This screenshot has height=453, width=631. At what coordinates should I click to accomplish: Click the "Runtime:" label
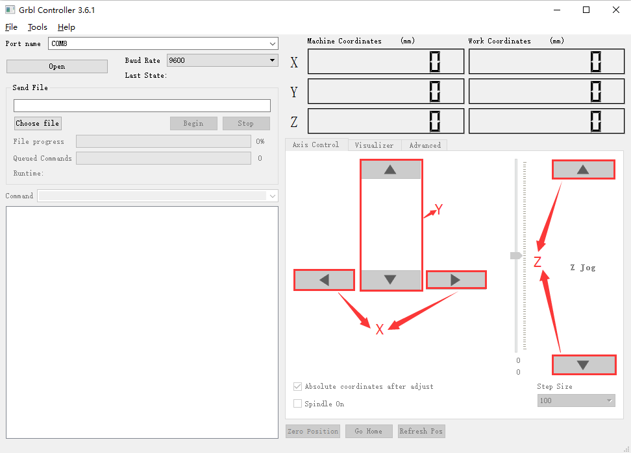coord(28,174)
